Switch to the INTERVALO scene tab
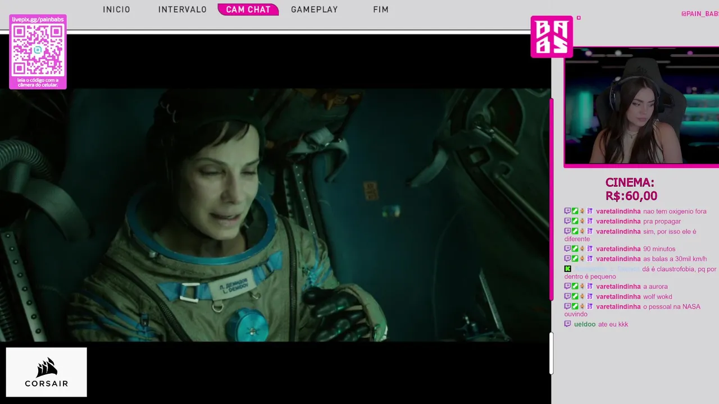The image size is (719, 404). pyautogui.click(x=183, y=10)
